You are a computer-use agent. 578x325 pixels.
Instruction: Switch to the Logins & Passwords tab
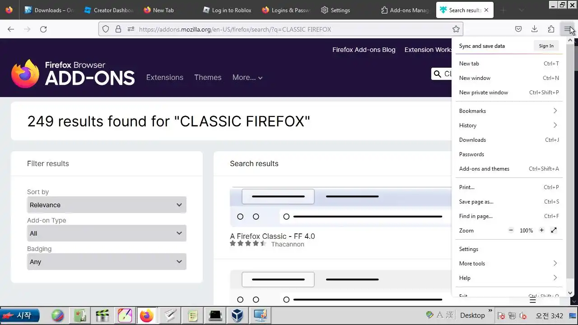(x=286, y=10)
